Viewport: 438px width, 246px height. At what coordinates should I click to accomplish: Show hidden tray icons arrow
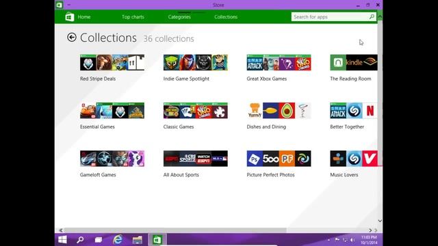328,240
